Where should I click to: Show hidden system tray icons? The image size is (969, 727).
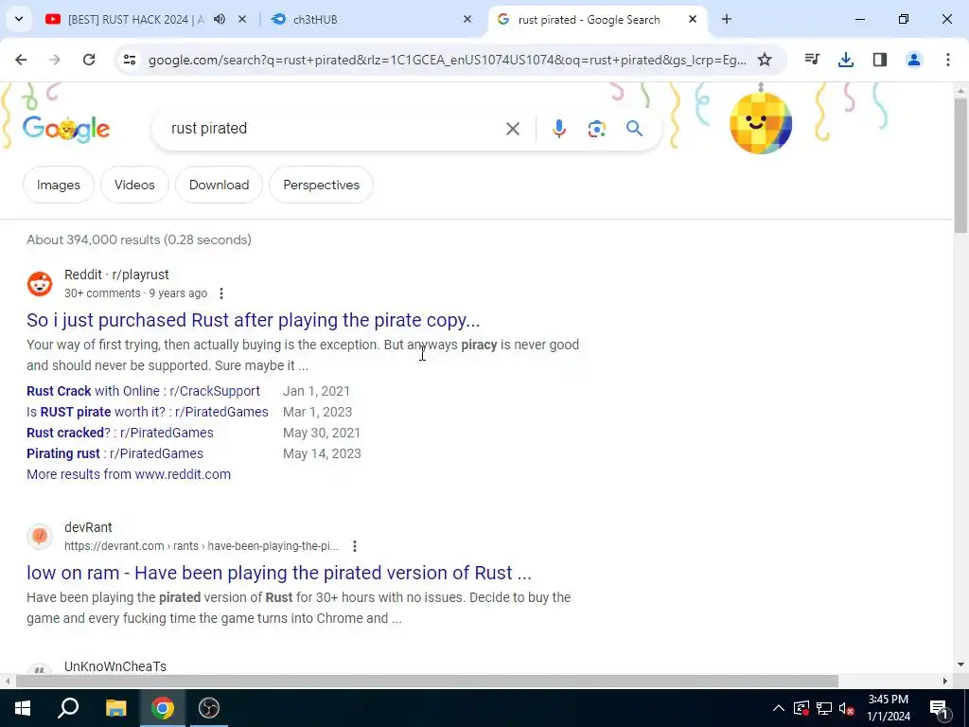(x=779, y=708)
